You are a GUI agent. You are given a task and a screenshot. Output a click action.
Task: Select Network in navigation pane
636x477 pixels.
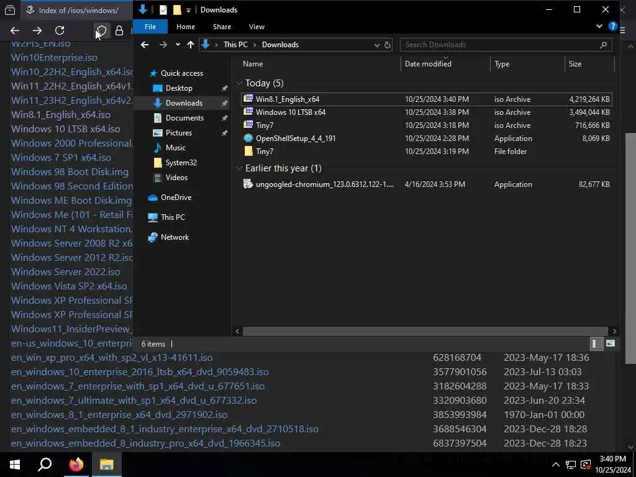click(175, 237)
